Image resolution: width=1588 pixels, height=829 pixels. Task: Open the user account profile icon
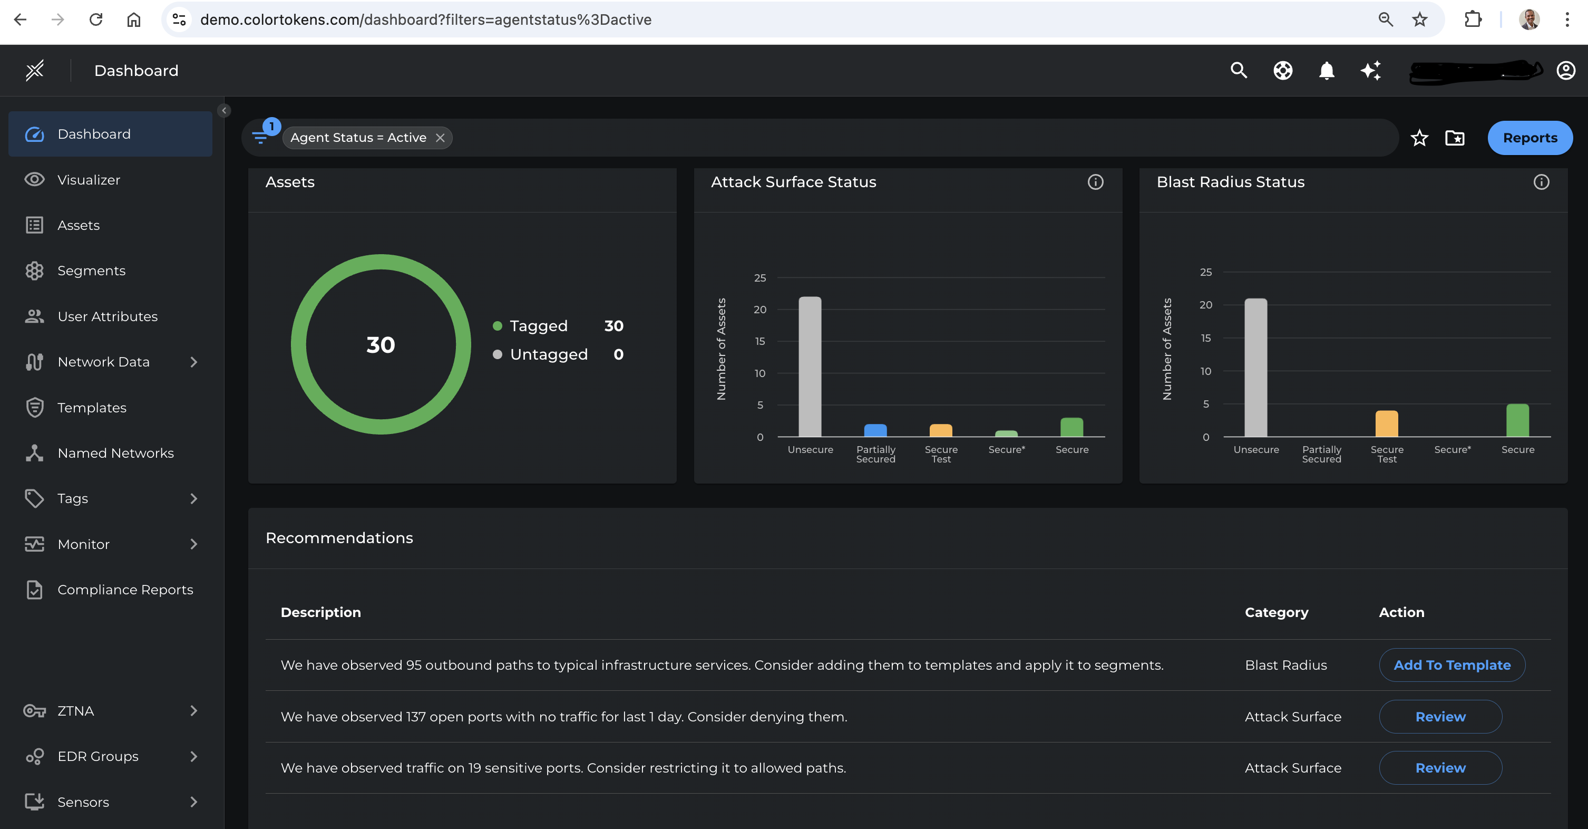pyautogui.click(x=1565, y=70)
